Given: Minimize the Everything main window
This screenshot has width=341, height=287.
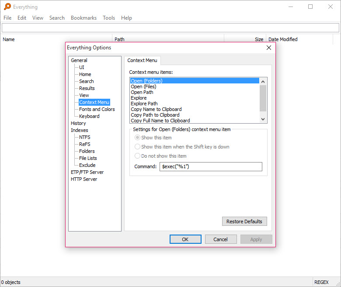Looking at the screenshot, I should coord(291,7).
